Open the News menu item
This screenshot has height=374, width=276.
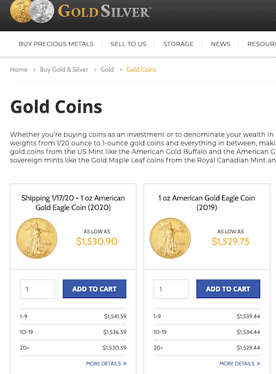pos(220,44)
